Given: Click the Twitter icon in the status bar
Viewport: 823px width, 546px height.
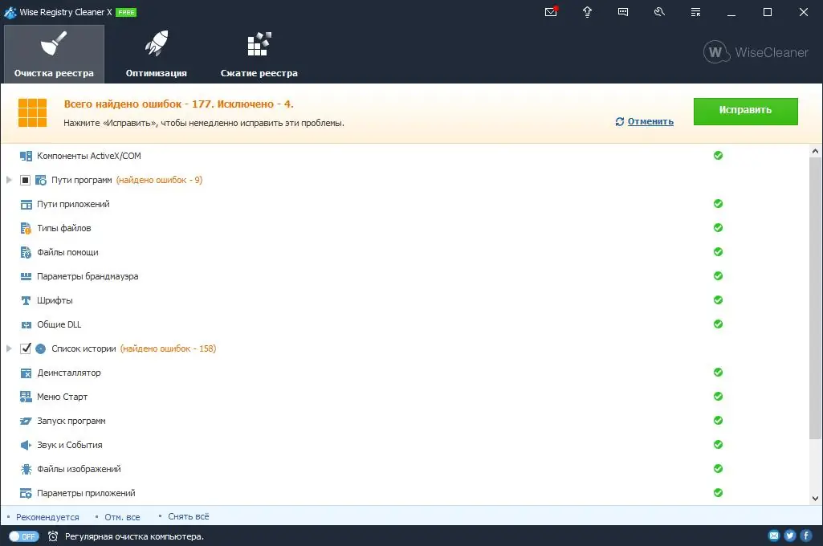Looking at the screenshot, I should coord(790,536).
